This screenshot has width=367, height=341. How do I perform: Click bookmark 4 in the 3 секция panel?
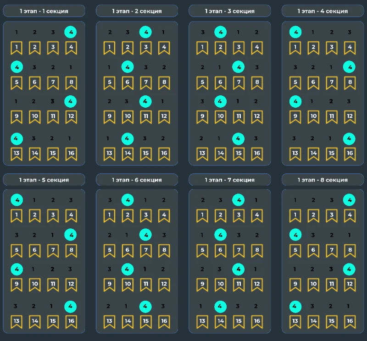[x=257, y=48]
